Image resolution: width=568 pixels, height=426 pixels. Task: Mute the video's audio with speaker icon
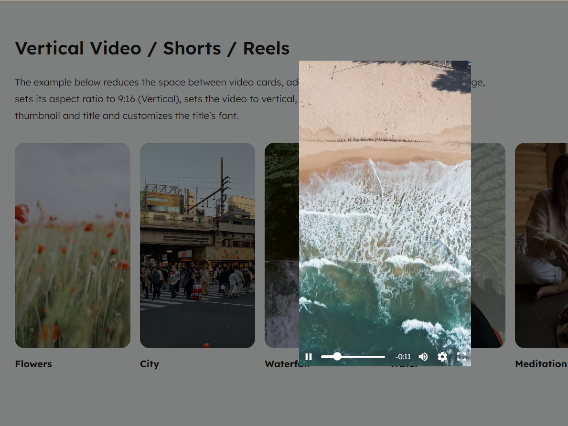[423, 356]
